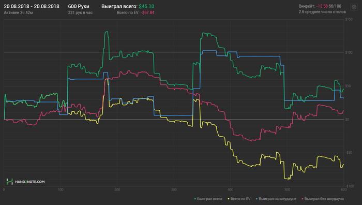Click the '$100' y-axis label
Image resolution: width=362 pixels, height=205 pixels.
pyautogui.click(x=349, y=52)
